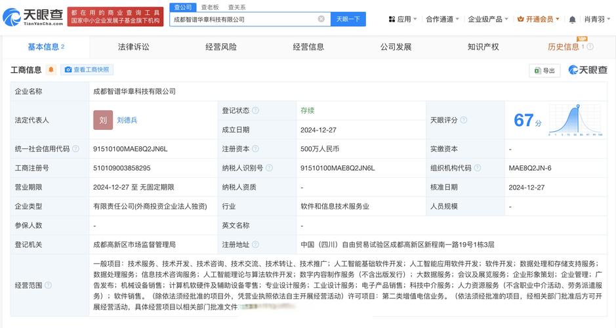Click organization code MAE8Q2JN-6
The image size is (616, 328).
(530, 168)
